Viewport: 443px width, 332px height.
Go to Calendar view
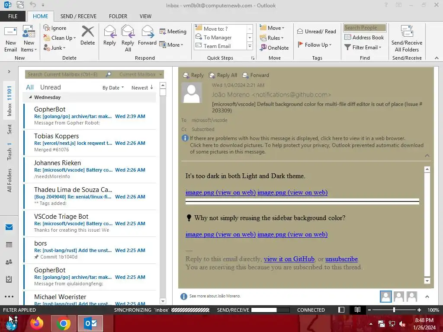pyautogui.click(x=9, y=245)
